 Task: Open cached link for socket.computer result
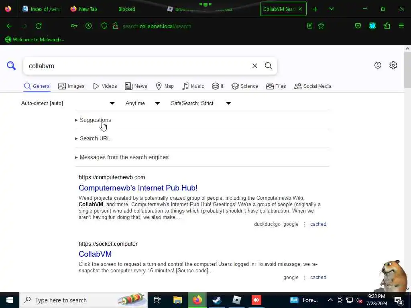318,278
